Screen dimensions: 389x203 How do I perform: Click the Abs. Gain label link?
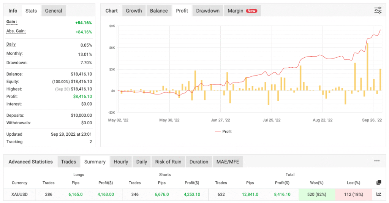tap(16, 31)
